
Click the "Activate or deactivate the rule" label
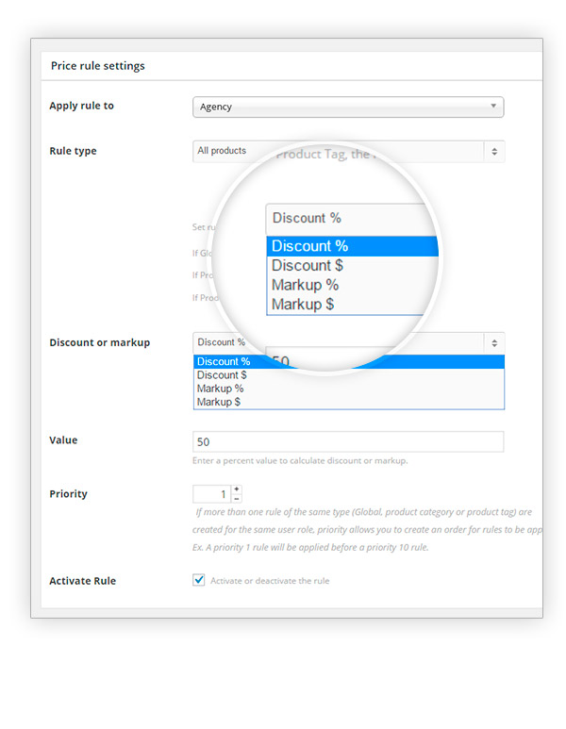[x=270, y=581]
